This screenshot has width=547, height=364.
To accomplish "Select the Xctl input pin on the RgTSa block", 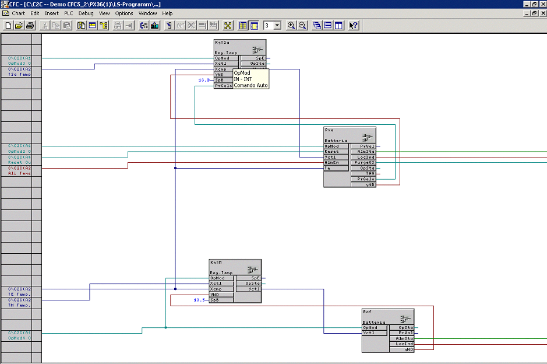I will coord(227,64).
